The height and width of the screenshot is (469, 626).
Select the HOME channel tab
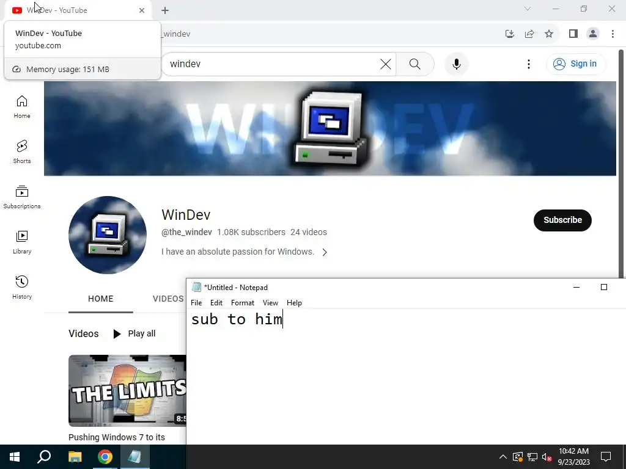coord(101,299)
